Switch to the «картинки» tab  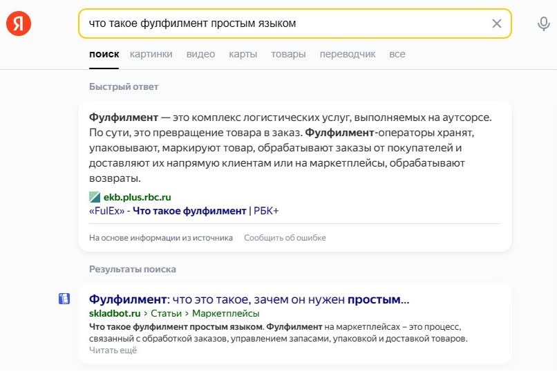pyautogui.click(x=151, y=54)
